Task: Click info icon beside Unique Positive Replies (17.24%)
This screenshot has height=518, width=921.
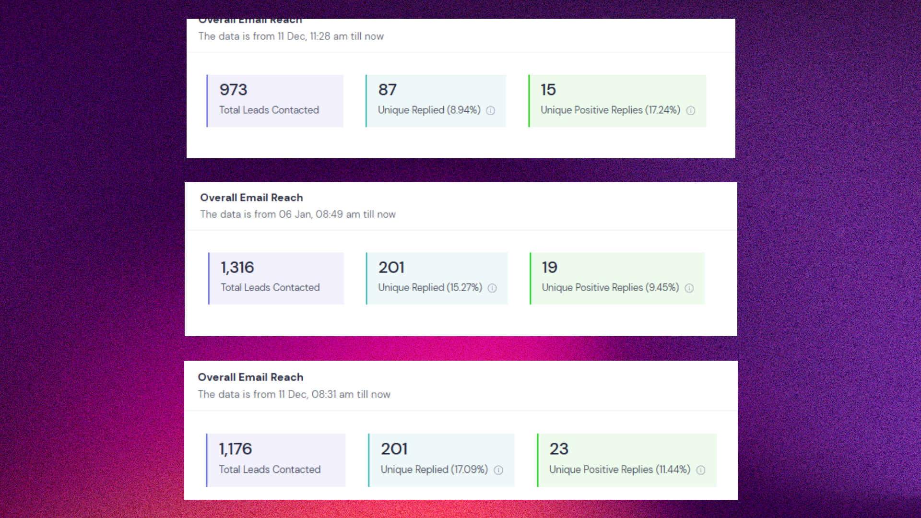Action: pyautogui.click(x=690, y=111)
